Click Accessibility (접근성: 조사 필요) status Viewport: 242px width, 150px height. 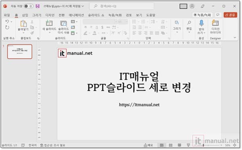[52, 145]
